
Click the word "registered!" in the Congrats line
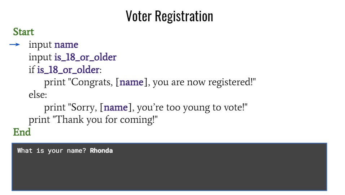232,83
